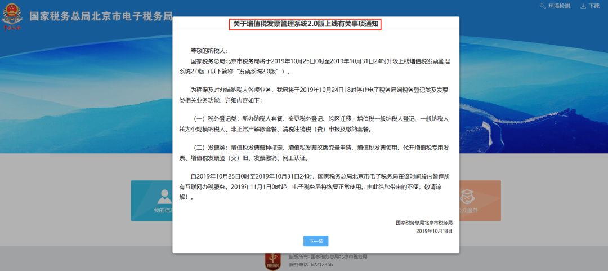Click the notice title 关于增值税发票管理系统2.0版上线有关事项通知
Screen dimensions: 608x271
tap(305, 24)
